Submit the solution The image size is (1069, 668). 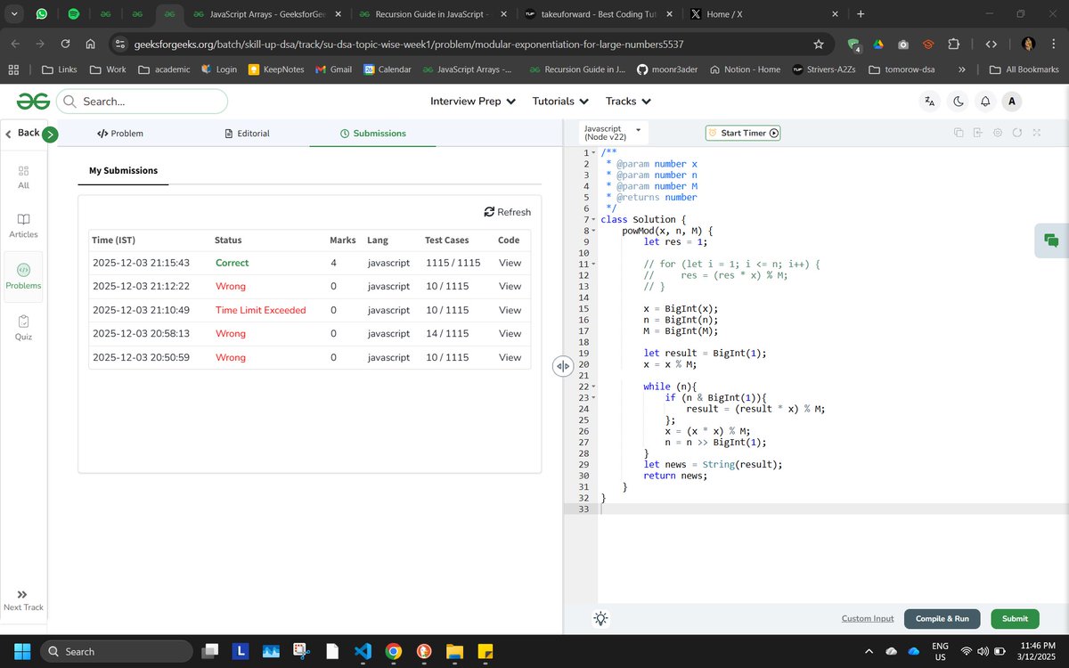(1015, 618)
